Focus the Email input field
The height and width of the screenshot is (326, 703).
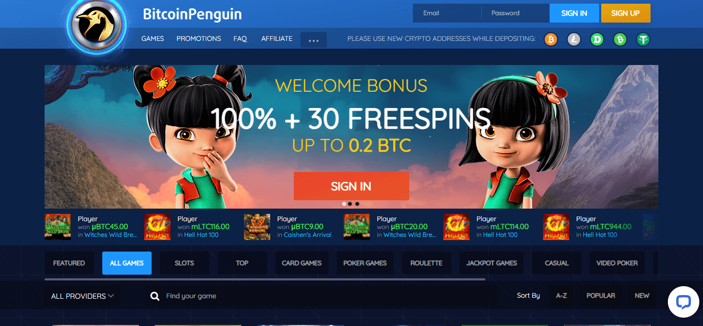click(448, 13)
